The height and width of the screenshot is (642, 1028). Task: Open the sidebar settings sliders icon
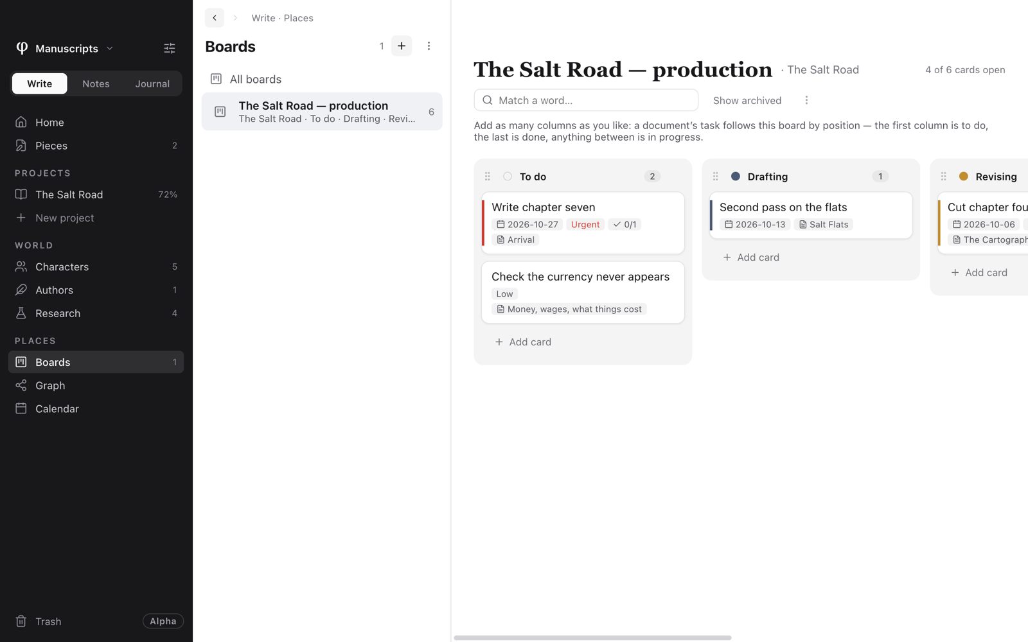(170, 48)
